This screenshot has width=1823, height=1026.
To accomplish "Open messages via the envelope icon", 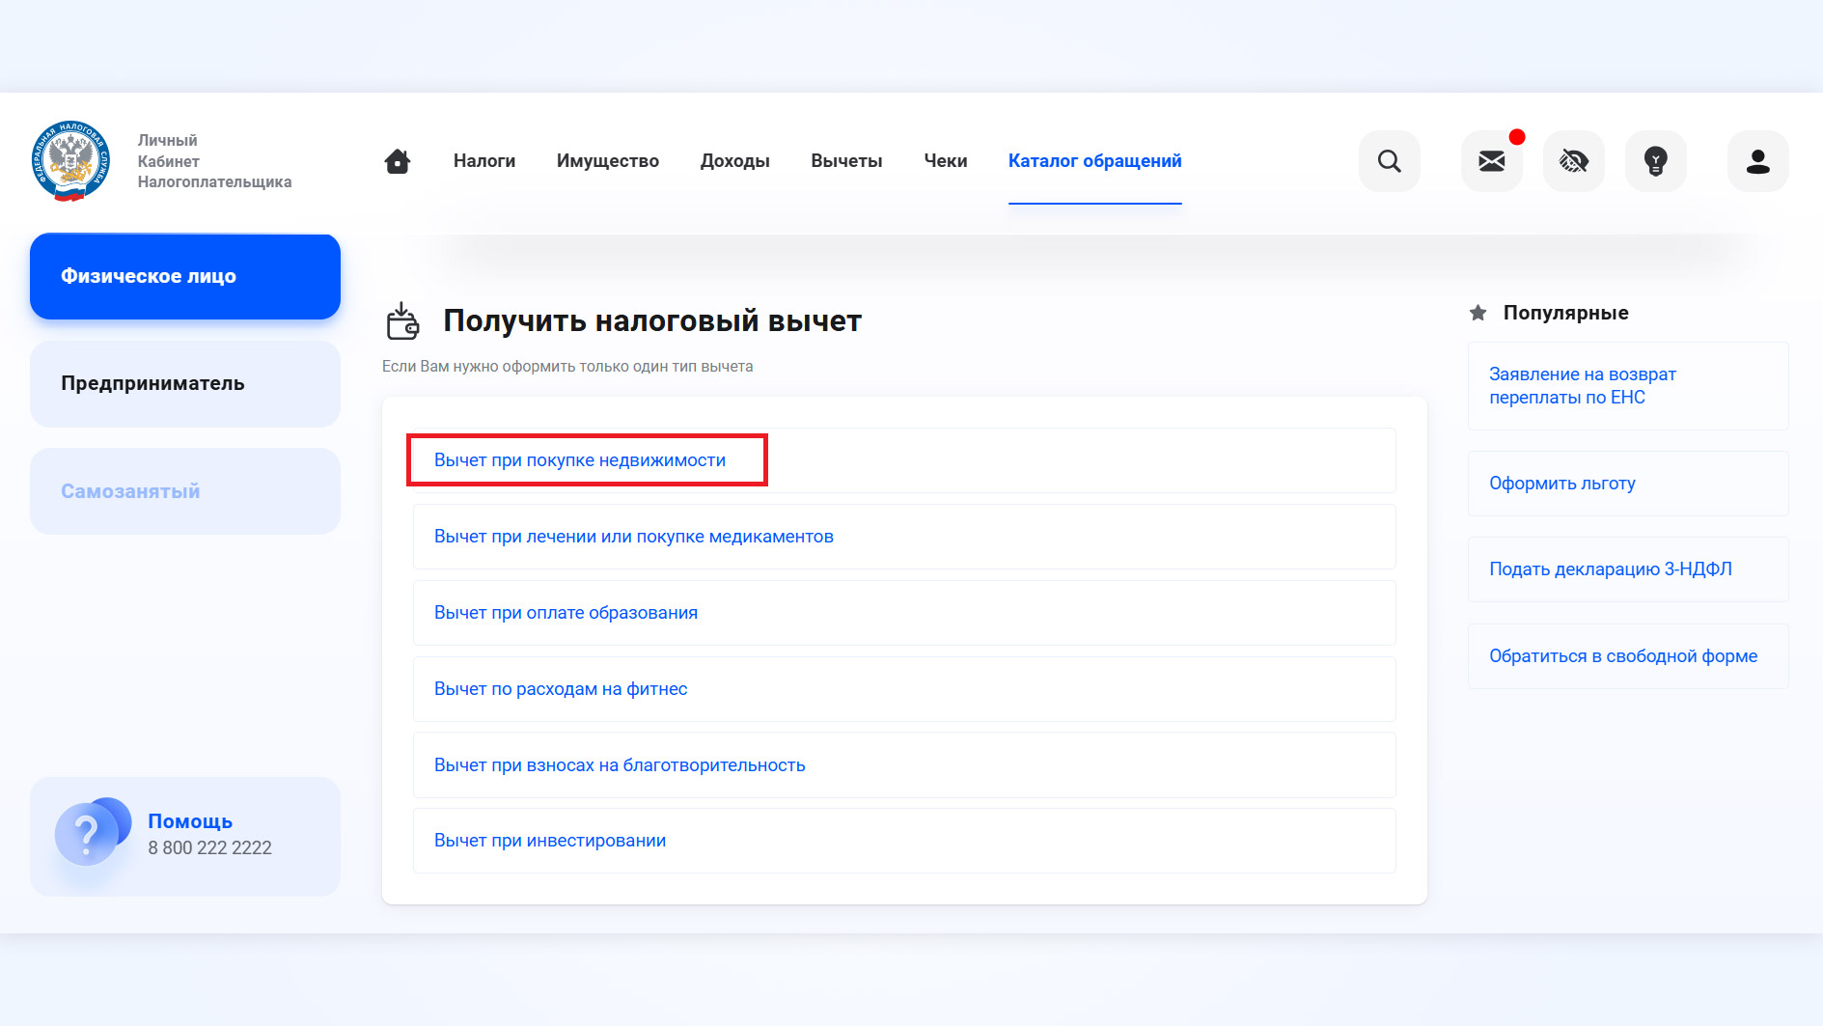I will pos(1491,161).
